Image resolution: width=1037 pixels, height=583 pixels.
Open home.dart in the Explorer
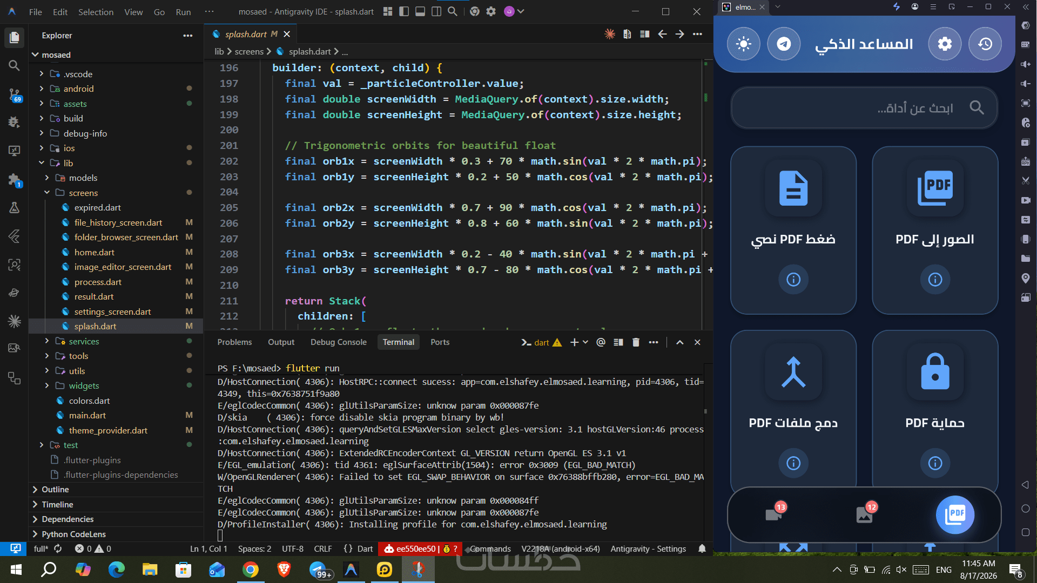[95, 252]
